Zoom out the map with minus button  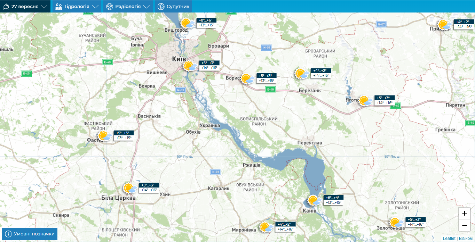point(464,225)
